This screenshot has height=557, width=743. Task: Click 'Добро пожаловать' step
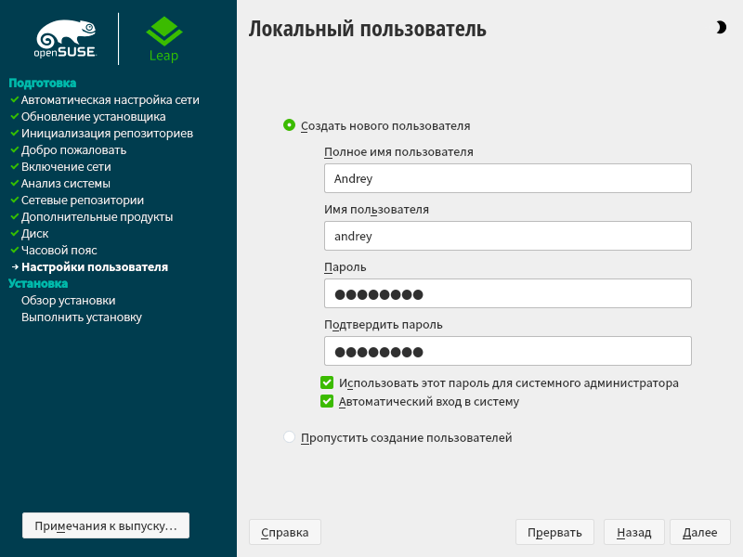pos(73,150)
